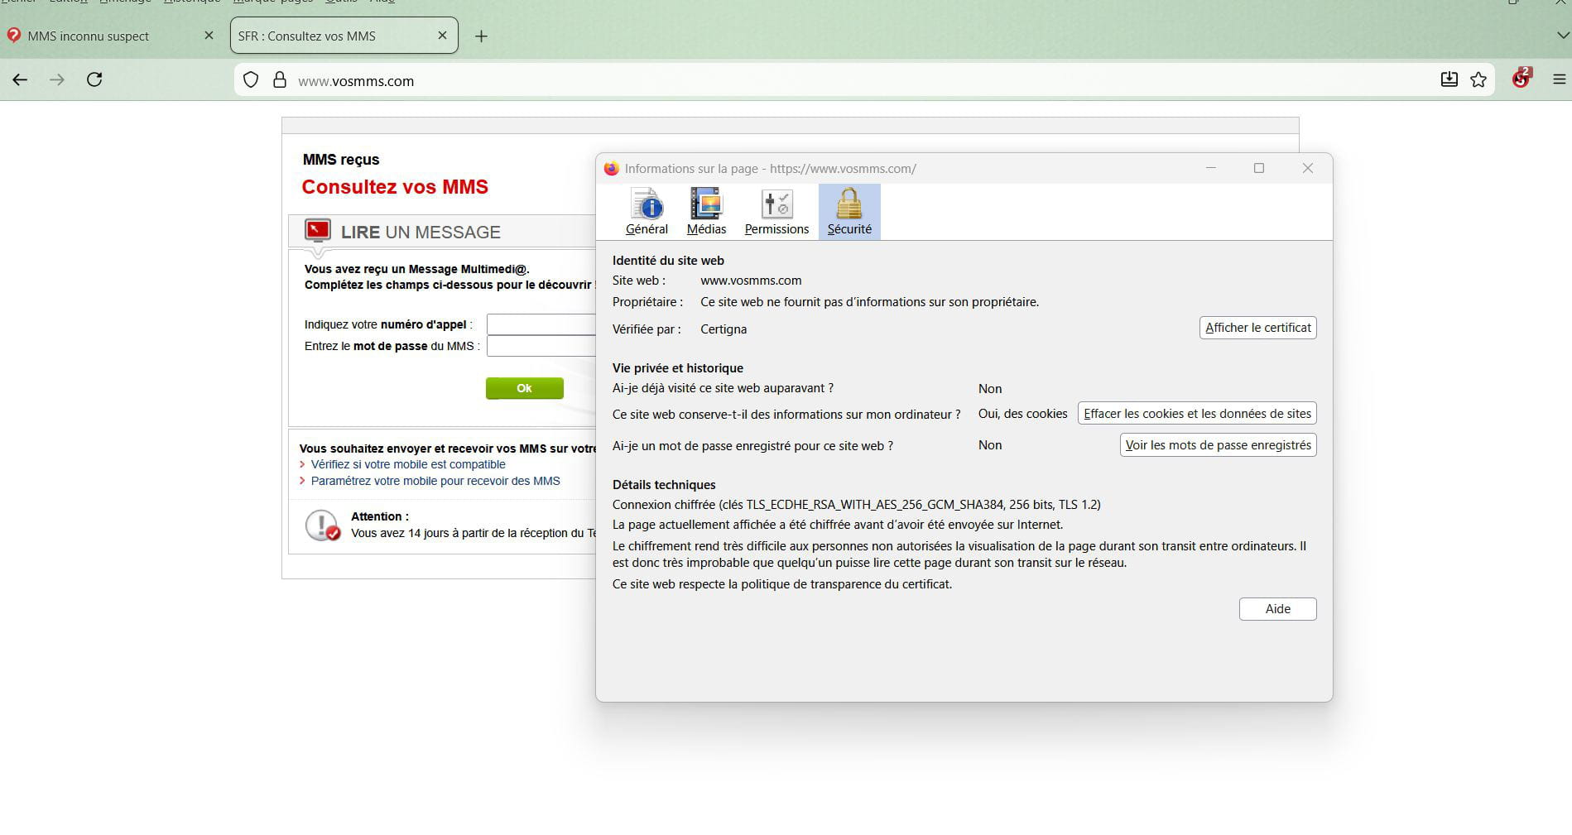1572x835 pixels.
Task: Open the Général tab in Page Info
Action: click(x=647, y=212)
